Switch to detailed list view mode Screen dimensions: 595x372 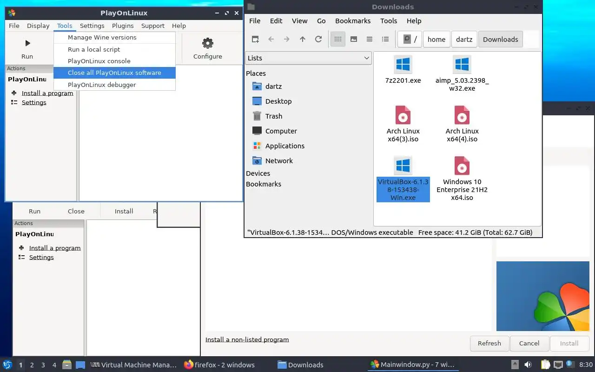[x=385, y=40]
